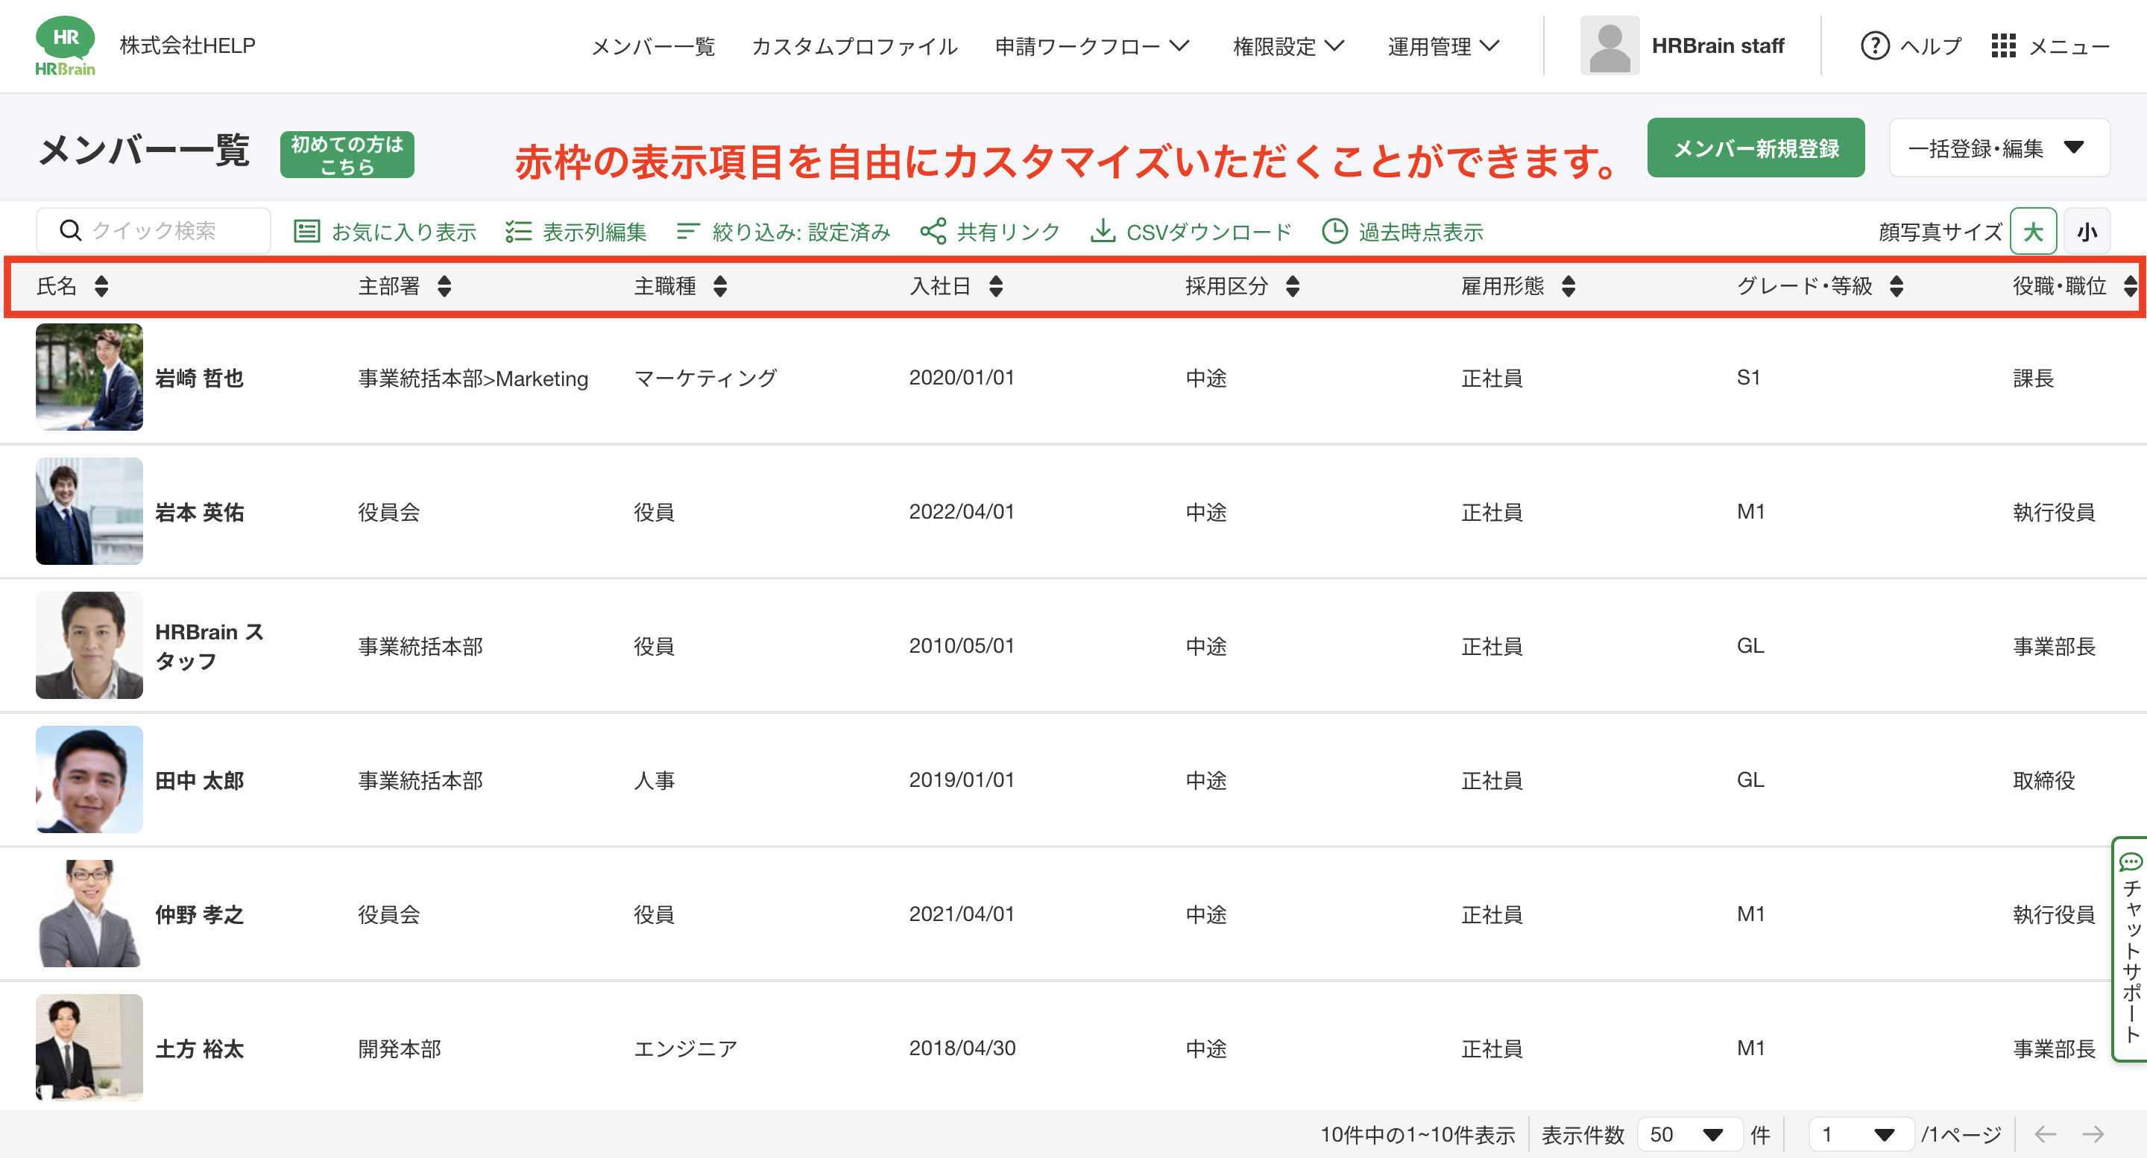Click the 共有リンク share icon
Viewport: 2147px width, 1158px height.
click(x=933, y=232)
